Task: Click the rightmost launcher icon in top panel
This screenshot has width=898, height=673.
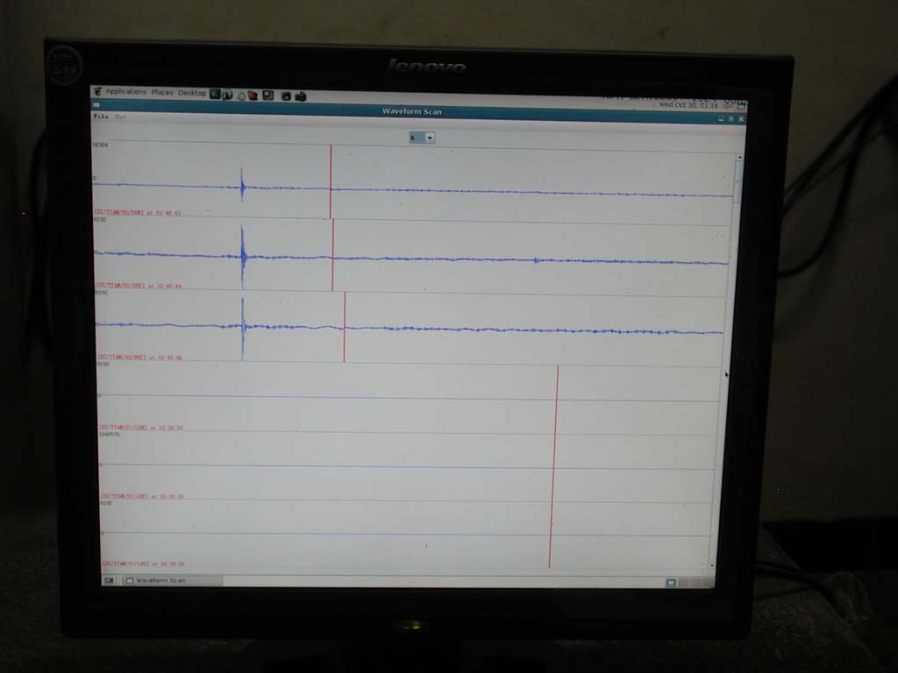Action: tap(301, 96)
